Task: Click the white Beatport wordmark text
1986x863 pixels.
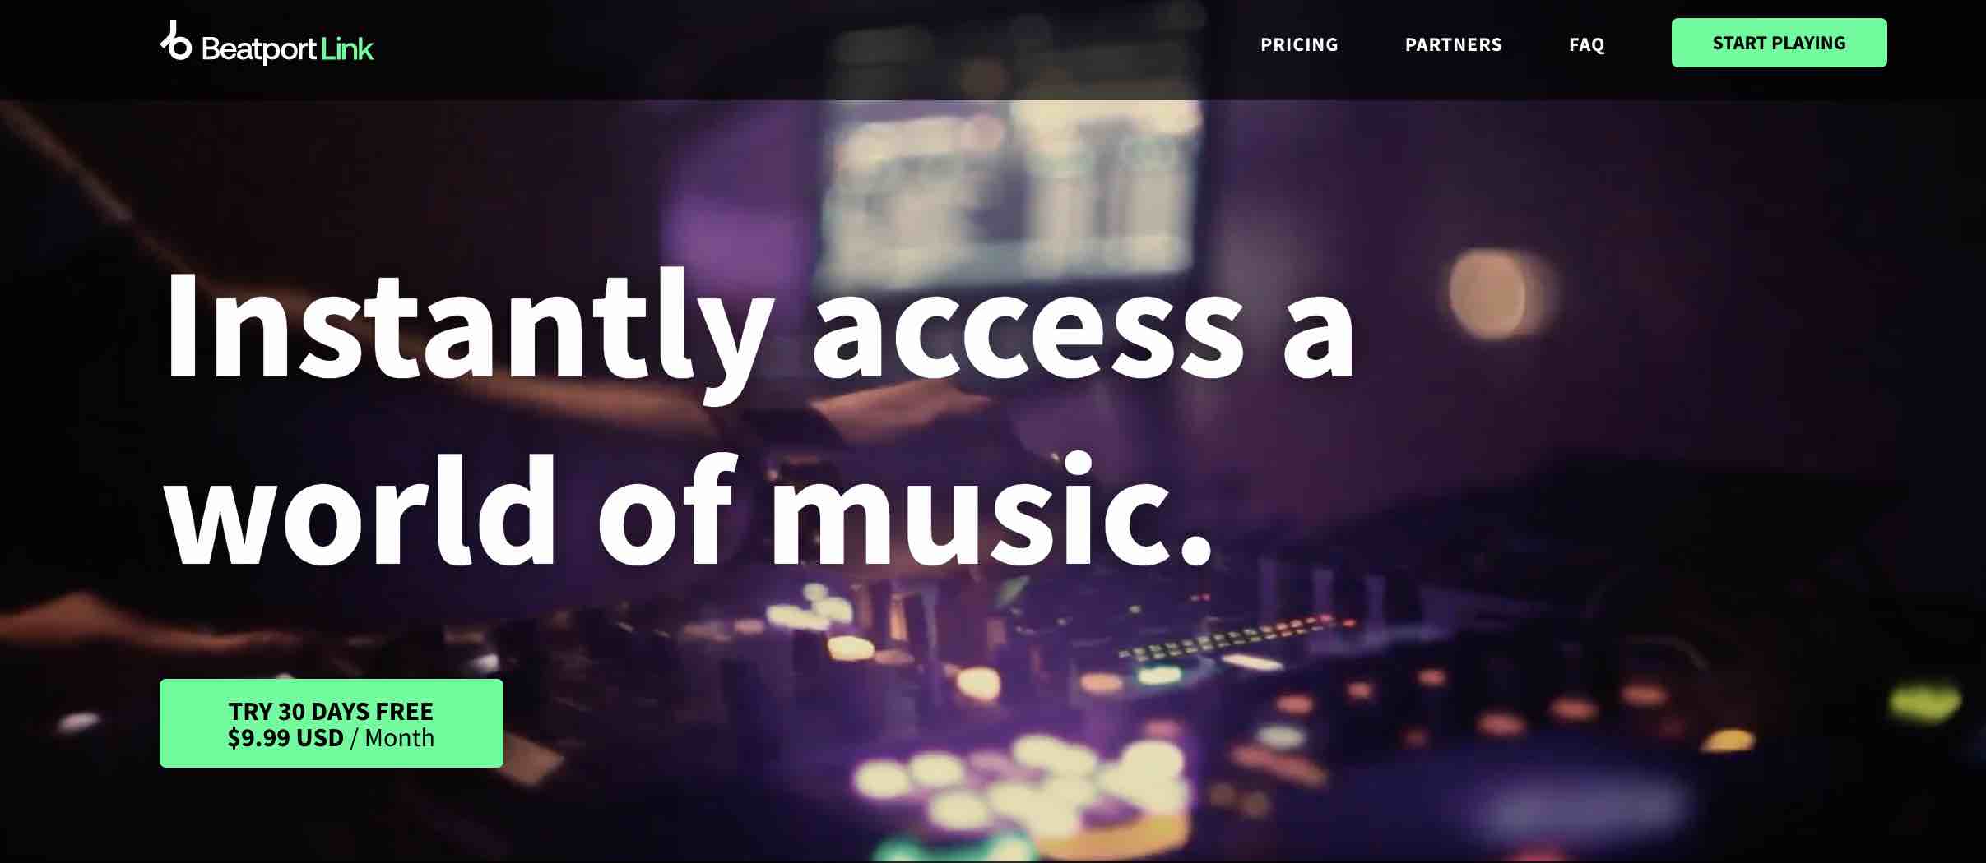Action: point(258,49)
